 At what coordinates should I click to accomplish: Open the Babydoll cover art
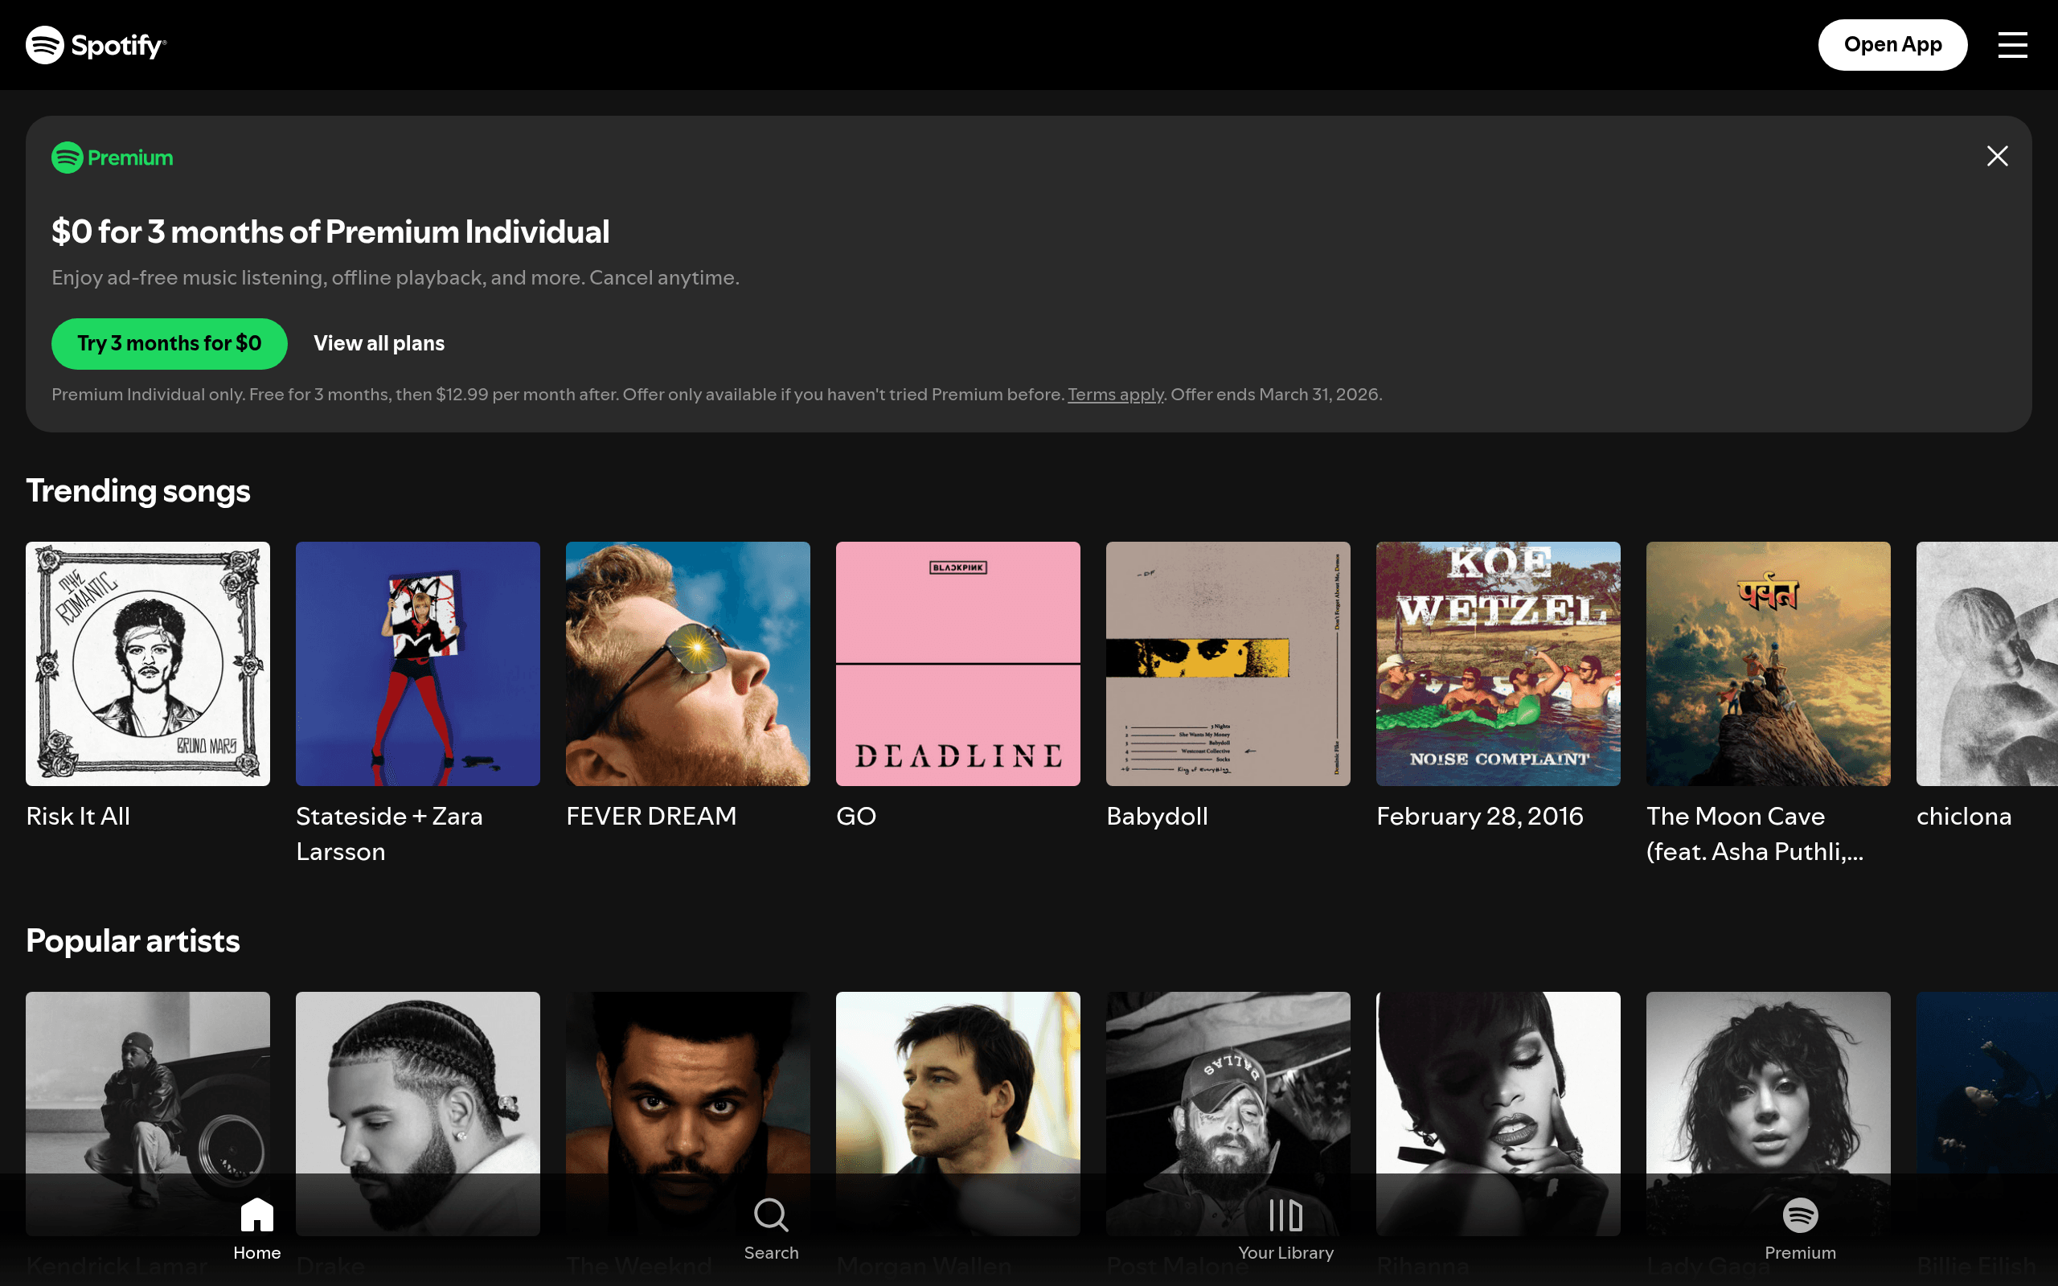pyautogui.click(x=1228, y=663)
